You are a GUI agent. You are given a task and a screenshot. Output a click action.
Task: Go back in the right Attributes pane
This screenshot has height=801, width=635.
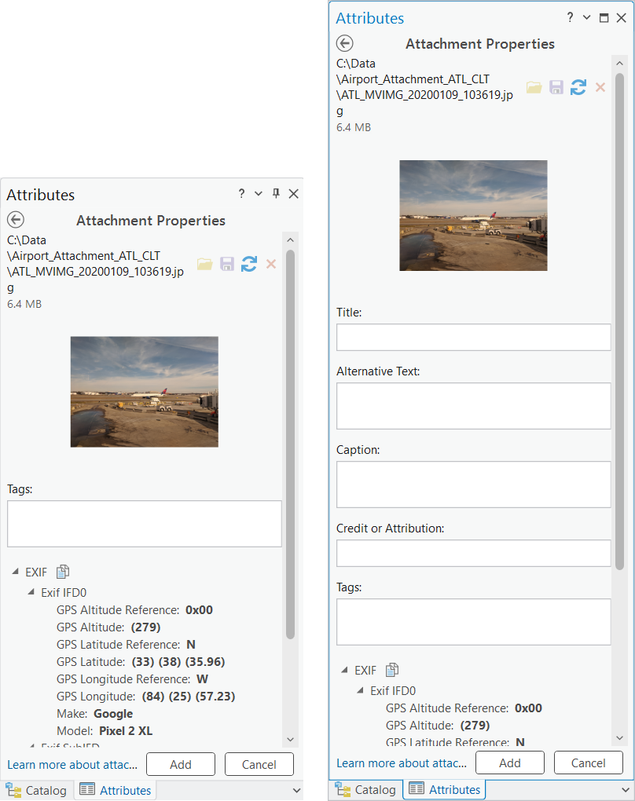344,43
